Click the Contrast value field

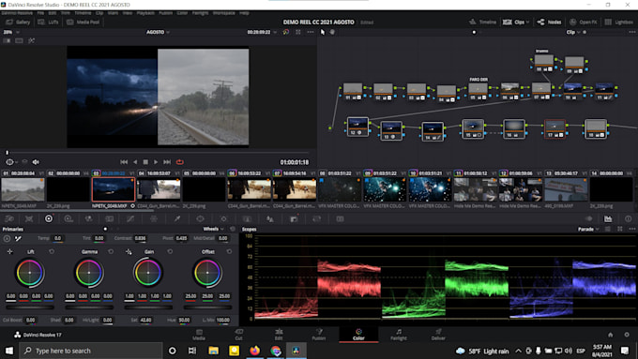tap(140, 238)
